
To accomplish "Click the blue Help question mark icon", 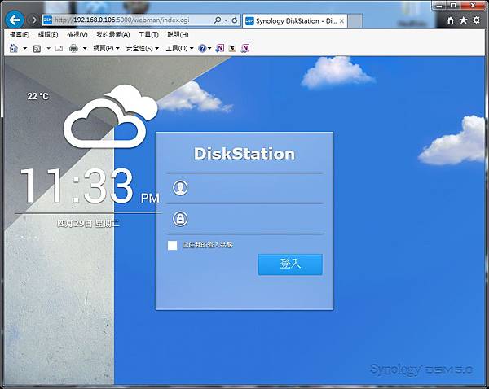I will pyautogui.click(x=202, y=48).
